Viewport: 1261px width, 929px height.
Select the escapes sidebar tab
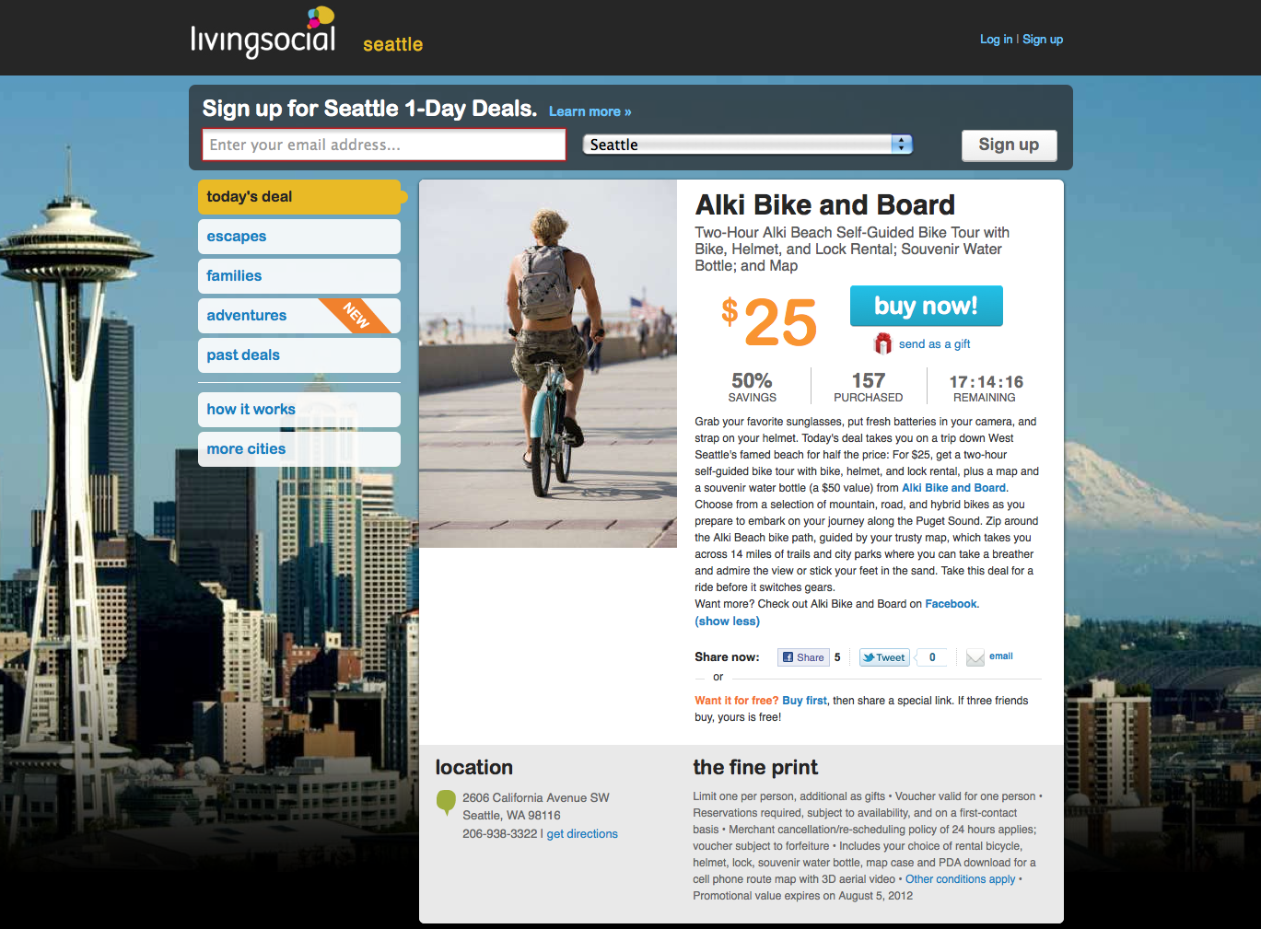pos(299,237)
